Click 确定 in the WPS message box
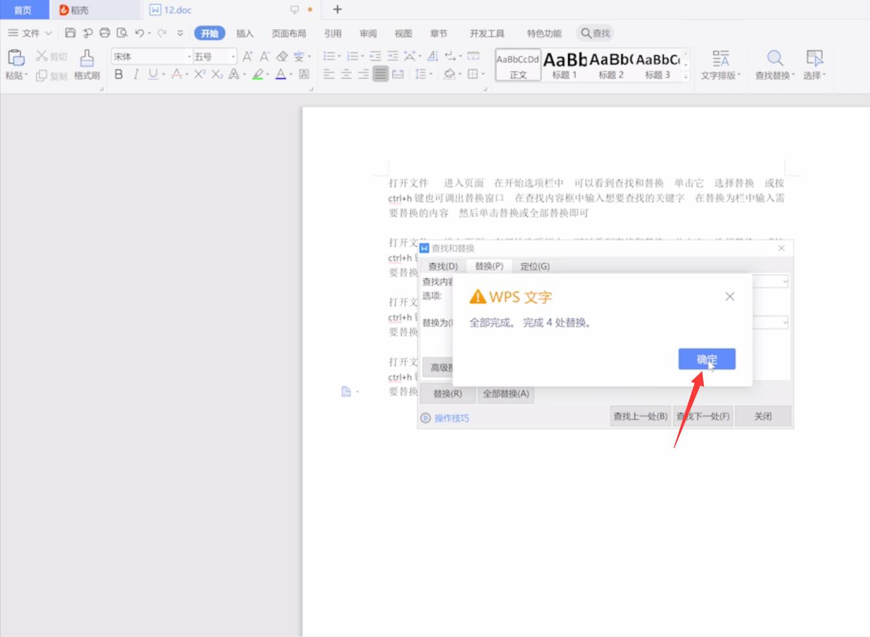870x637 pixels. 707,359
